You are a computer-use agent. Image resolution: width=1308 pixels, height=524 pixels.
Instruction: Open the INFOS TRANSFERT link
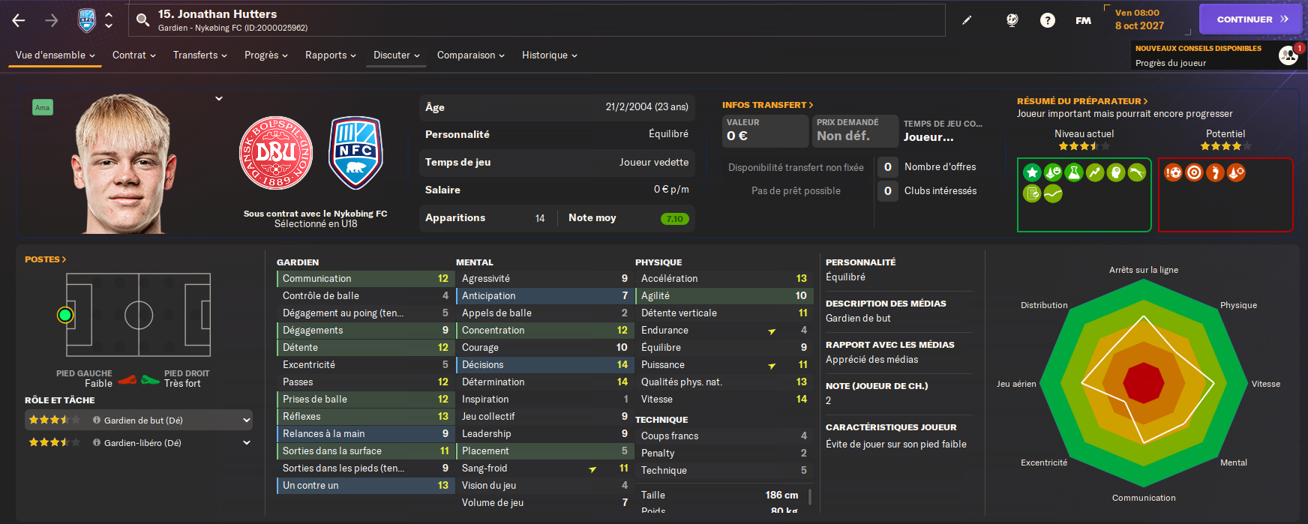pyautogui.click(x=767, y=105)
